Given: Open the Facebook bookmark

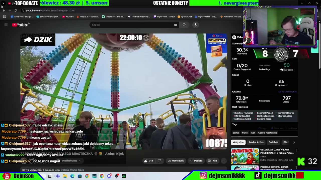Looking at the screenshot, I should coord(22,17).
